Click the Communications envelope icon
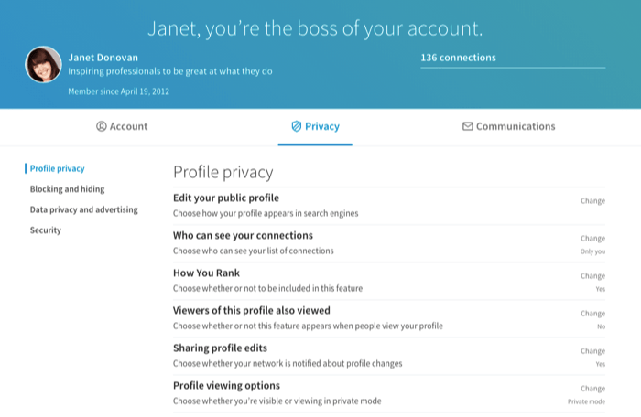The width and height of the screenshot is (641, 417). (x=467, y=126)
